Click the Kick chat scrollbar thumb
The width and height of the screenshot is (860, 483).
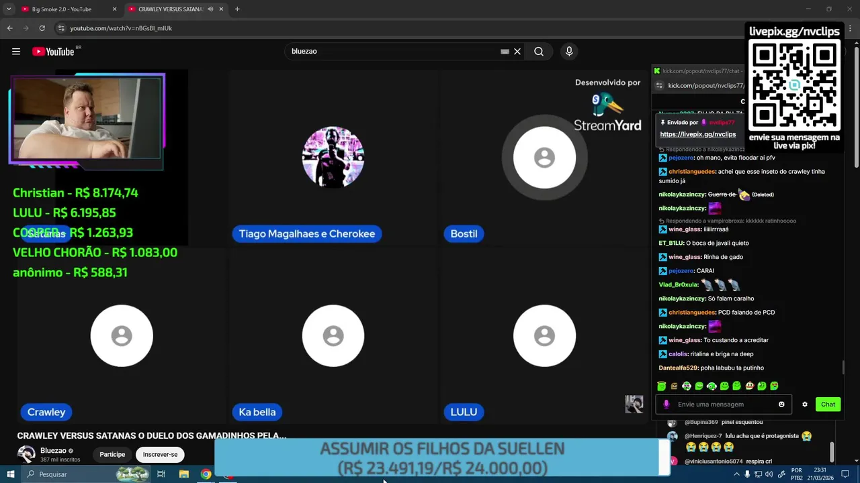pyautogui.click(x=844, y=368)
